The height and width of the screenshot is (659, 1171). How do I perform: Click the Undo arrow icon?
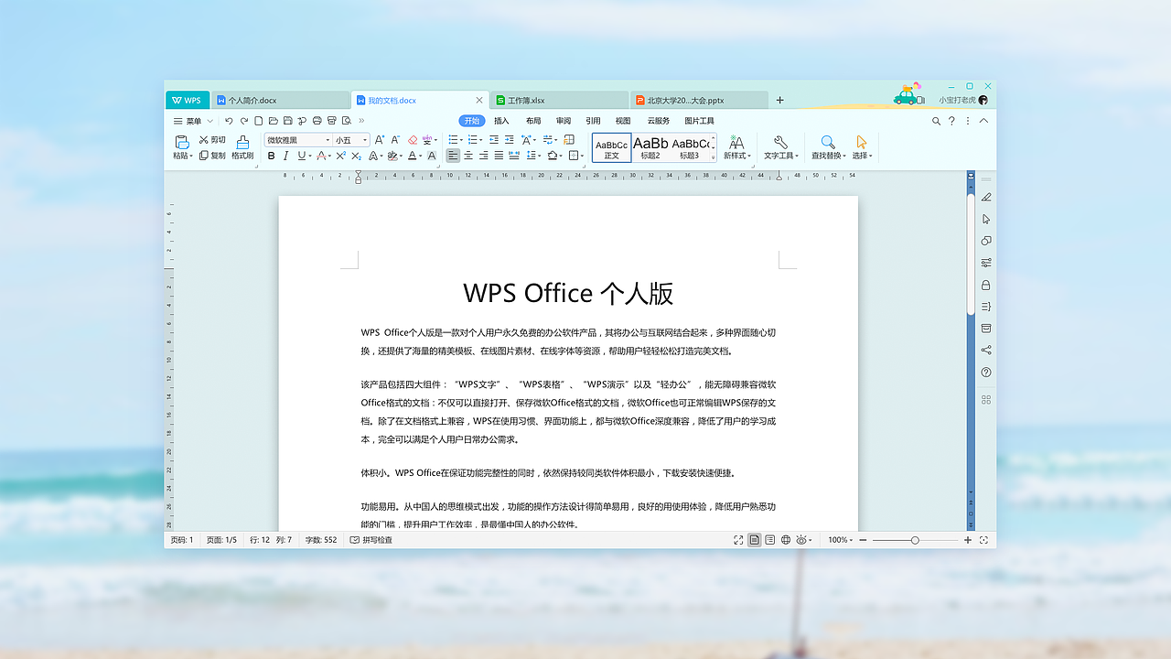tap(229, 121)
